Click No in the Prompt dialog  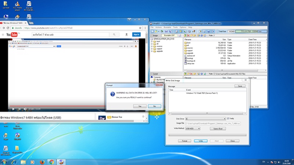(x=154, y=106)
